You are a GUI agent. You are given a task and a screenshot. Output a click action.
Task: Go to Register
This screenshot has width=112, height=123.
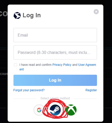pos(91,90)
